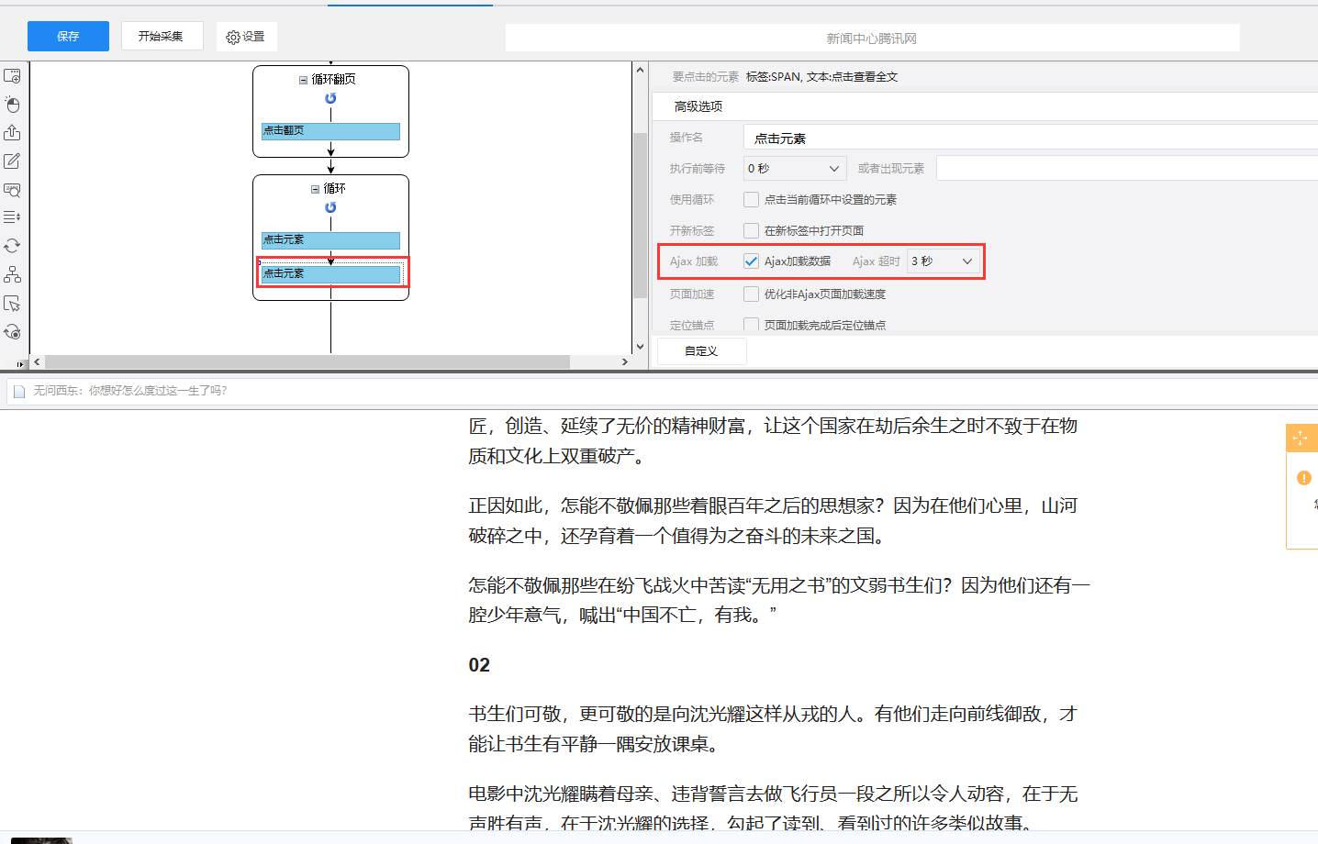The height and width of the screenshot is (844, 1318).
Task: Select the branch condition hierarchy icon
Action: tap(12, 274)
